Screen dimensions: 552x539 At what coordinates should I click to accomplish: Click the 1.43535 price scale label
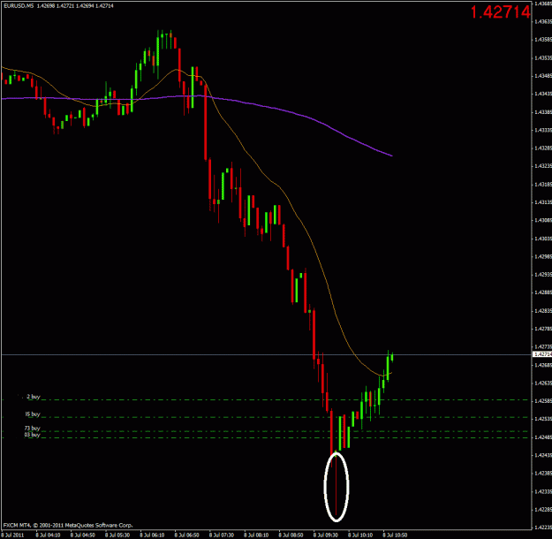click(543, 57)
